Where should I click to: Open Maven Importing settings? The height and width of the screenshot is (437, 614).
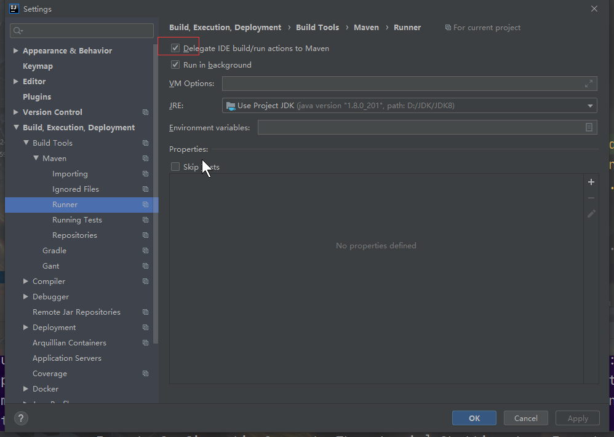pyautogui.click(x=70, y=174)
